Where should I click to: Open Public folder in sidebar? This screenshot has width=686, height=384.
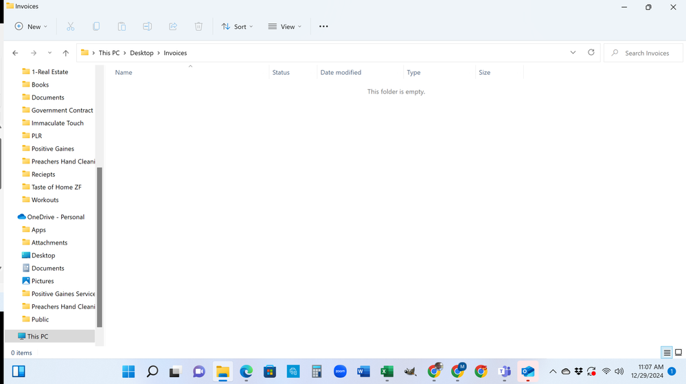pos(40,319)
